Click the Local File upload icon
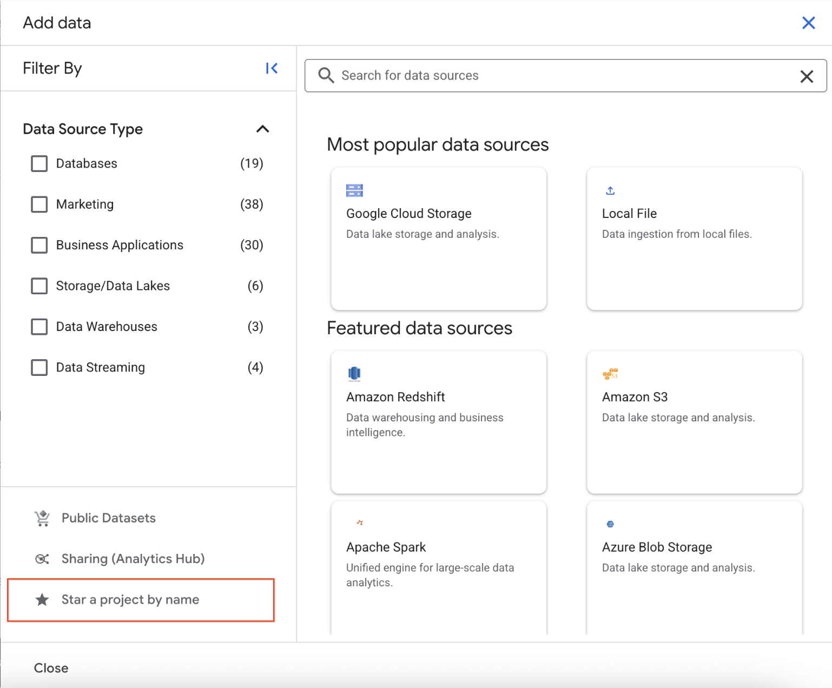The height and width of the screenshot is (688, 832). [x=610, y=190]
